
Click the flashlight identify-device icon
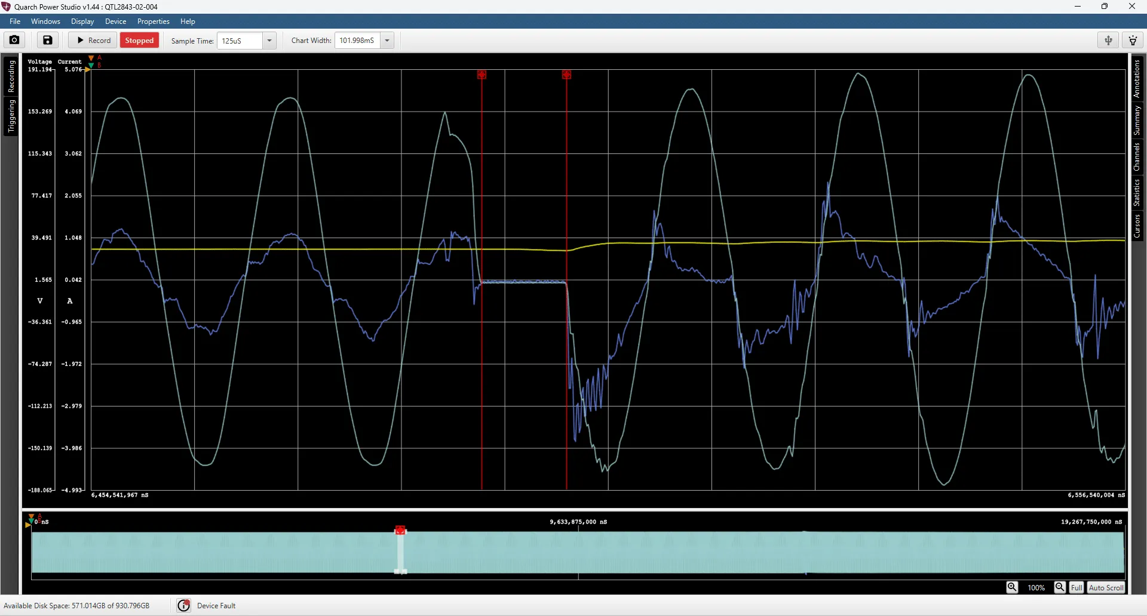1133,40
